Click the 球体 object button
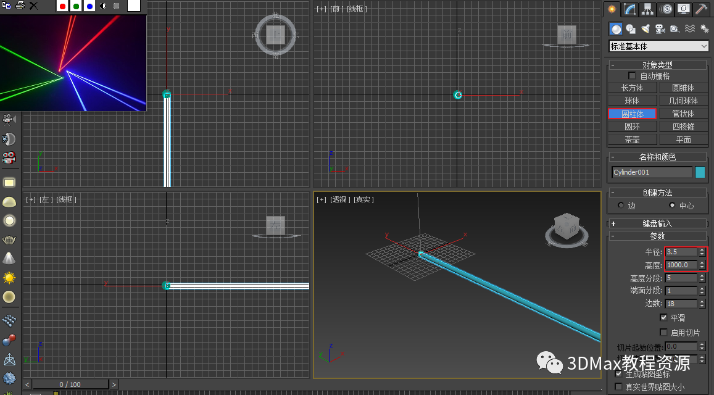This screenshot has width=714, height=395. click(632, 101)
